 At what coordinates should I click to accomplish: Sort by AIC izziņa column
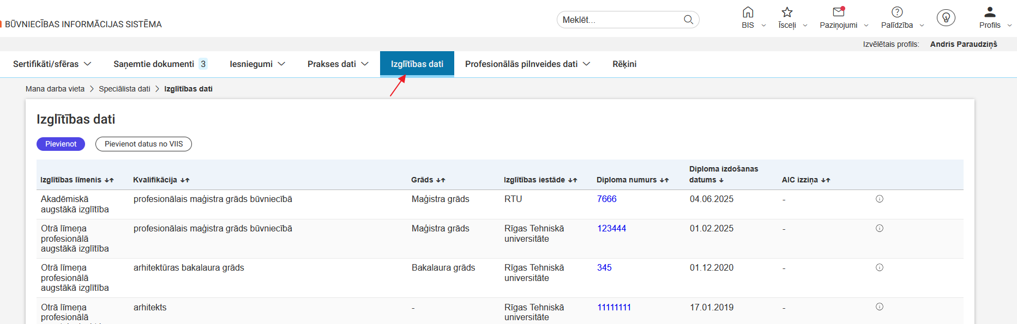click(826, 180)
